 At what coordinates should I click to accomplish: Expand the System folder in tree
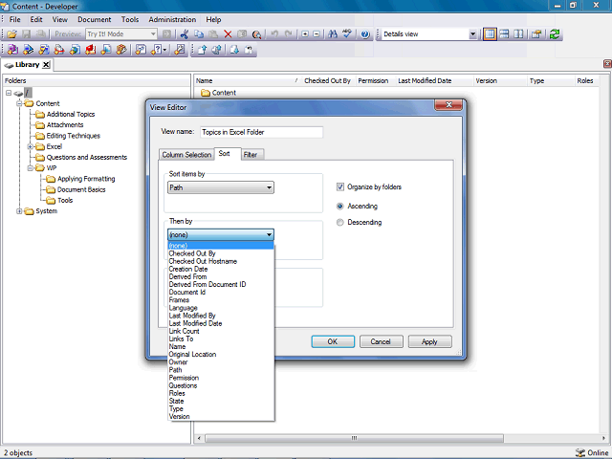19,211
